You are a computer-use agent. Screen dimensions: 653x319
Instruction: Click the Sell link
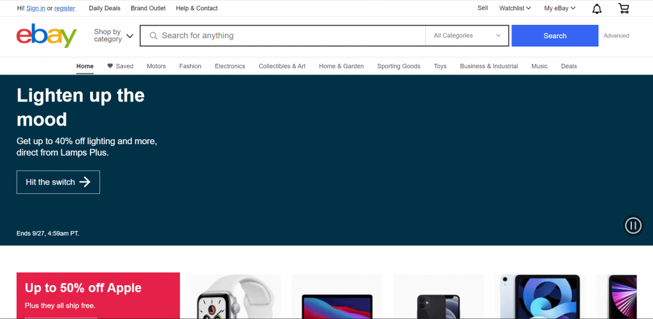[x=483, y=8]
